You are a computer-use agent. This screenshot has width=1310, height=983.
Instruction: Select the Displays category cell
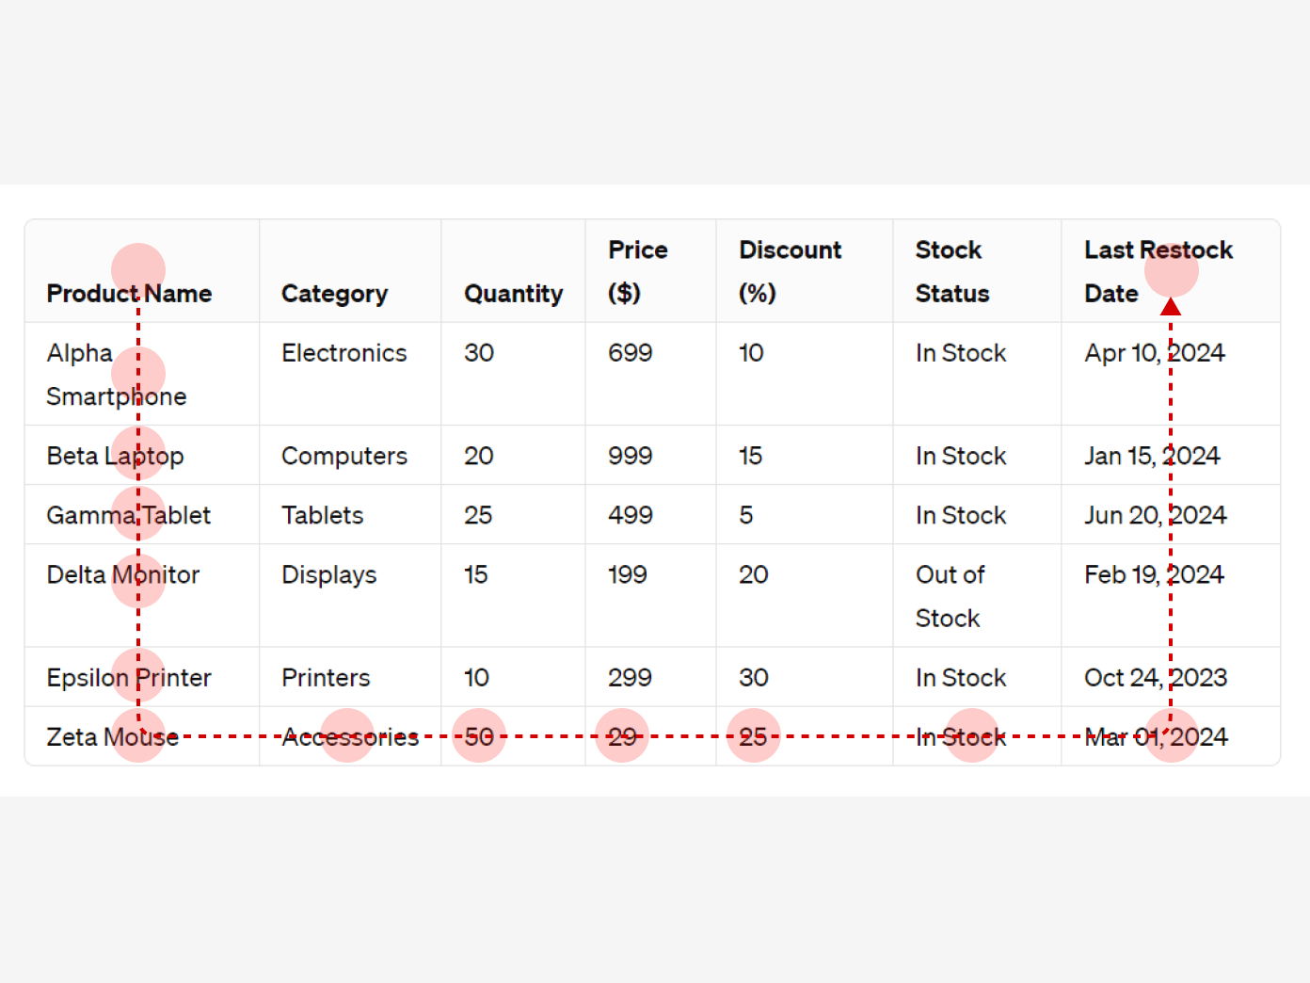coord(329,574)
